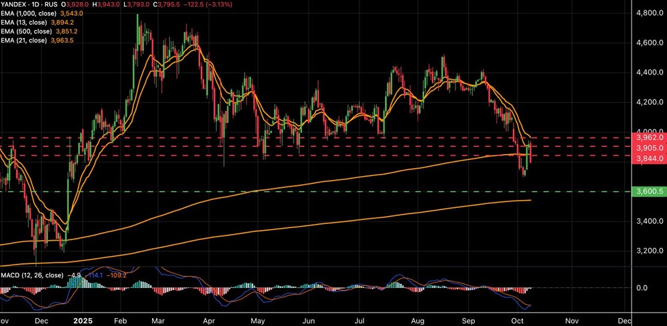Click the Oct label on time axis

pos(518,320)
